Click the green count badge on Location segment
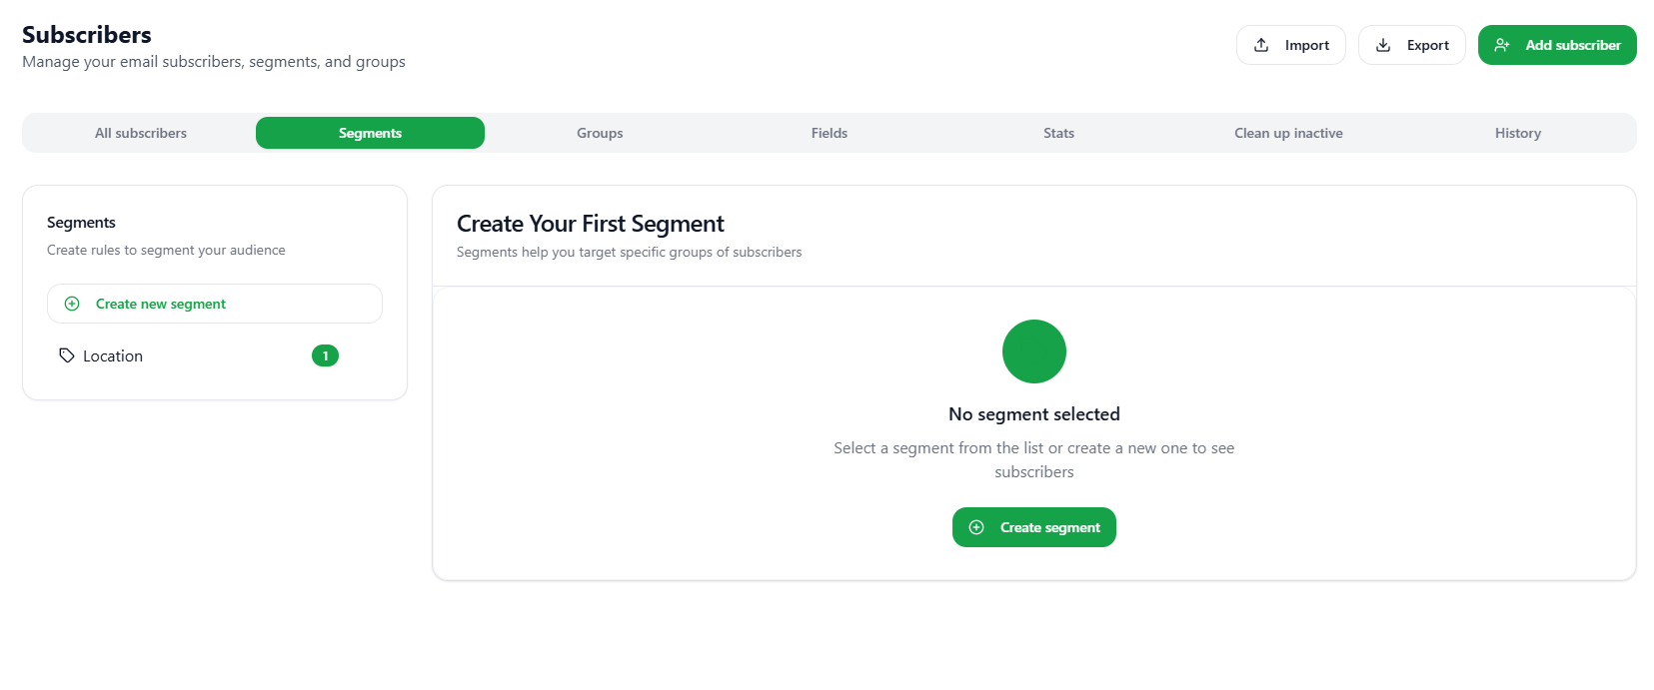This screenshot has width=1654, height=690. pyautogui.click(x=325, y=355)
